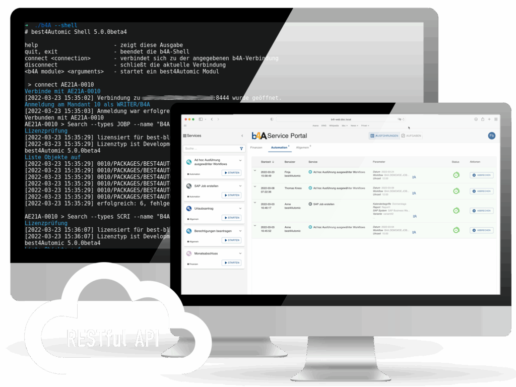Click Abbrechen for the 2022-03-23 15:58:49 row
Image resolution: width=516 pixels, height=387 pixels.
pos(481,175)
